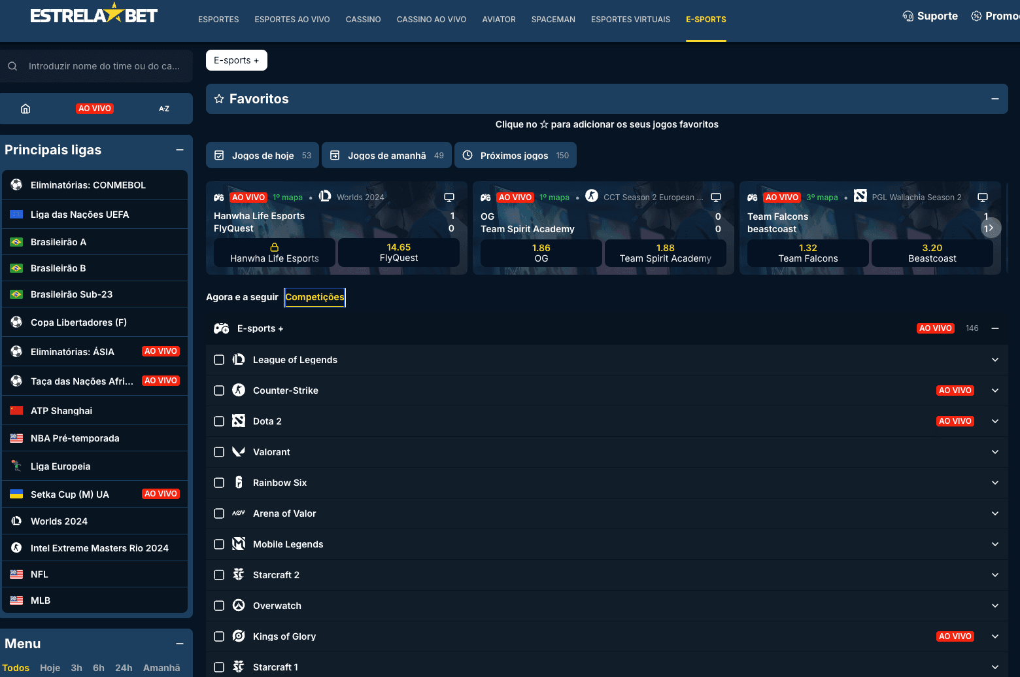
Task: Click the EstrelaBet logo
Action: 93,14
